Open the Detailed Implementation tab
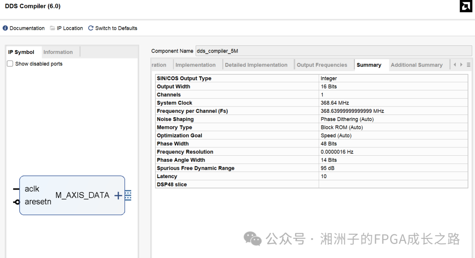475x258 pixels. tap(256, 65)
